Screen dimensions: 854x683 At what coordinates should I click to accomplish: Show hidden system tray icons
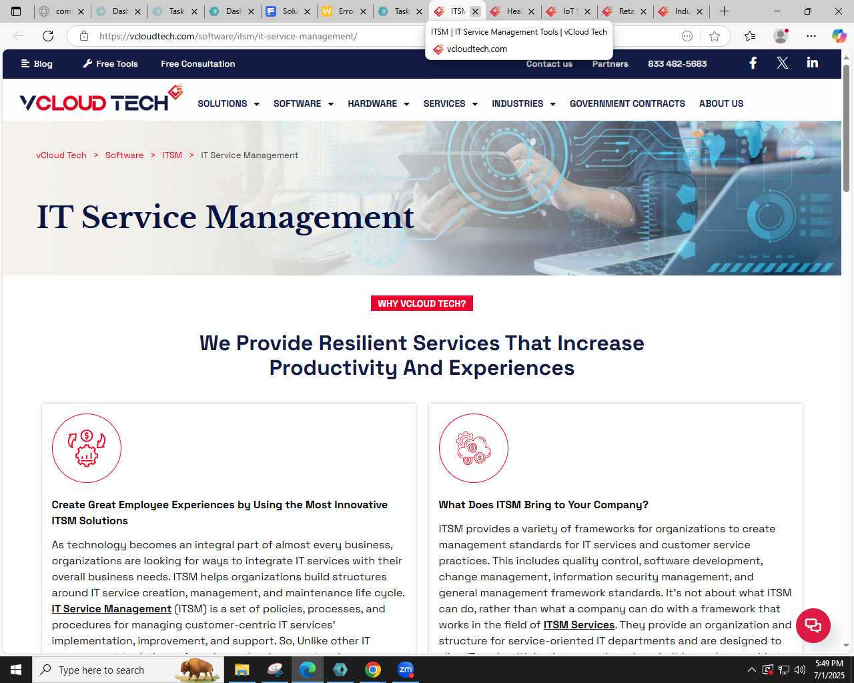(751, 670)
